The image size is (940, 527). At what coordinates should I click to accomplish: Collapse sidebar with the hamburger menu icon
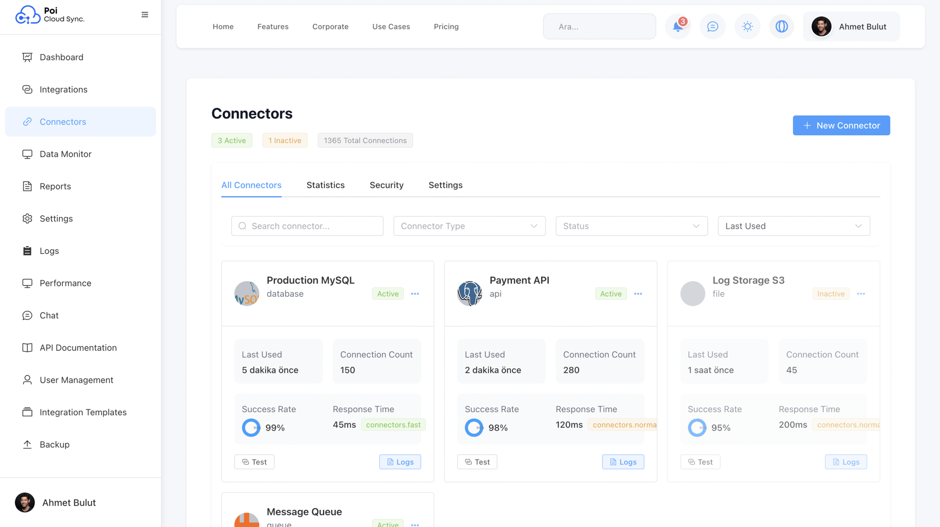145,15
